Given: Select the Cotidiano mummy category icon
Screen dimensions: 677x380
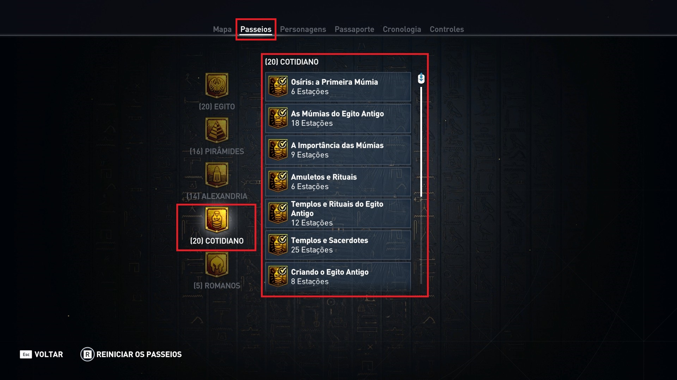Looking at the screenshot, I should click(217, 220).
